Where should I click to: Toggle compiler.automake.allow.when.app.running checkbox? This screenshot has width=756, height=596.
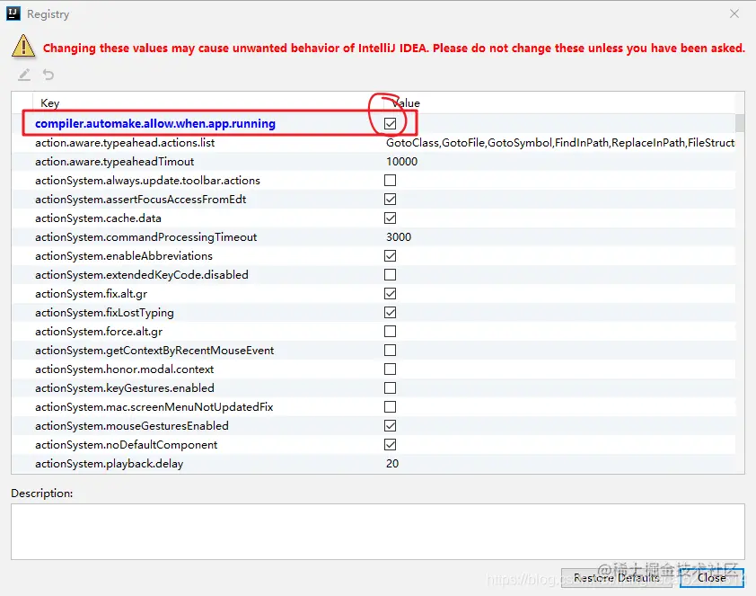tap(390, 123)
